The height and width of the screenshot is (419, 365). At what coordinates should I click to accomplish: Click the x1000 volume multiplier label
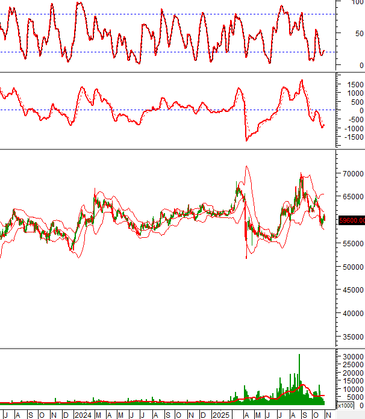[346, 406]
